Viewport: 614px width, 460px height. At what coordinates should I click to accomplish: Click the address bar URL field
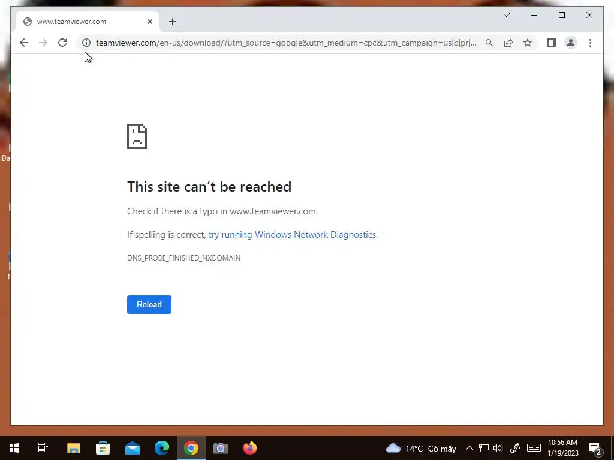(x=286, y=43)
